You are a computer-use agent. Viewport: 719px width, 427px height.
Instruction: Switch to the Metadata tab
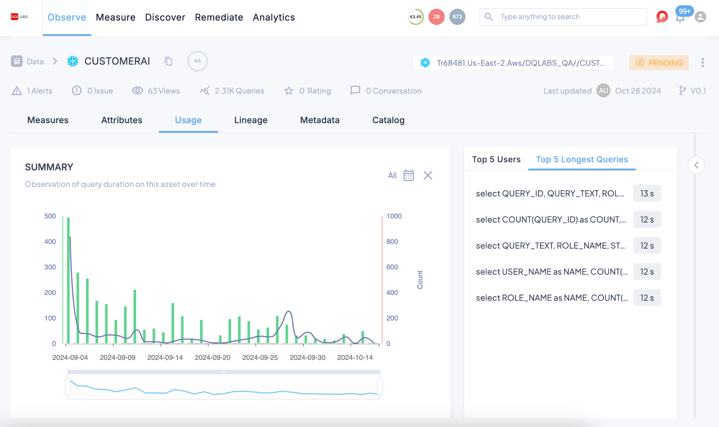click(320, 120)
